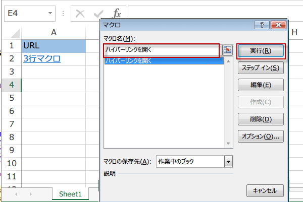303x202 pixels.
Task: Click macro list scroll up arrow
Action: click(x=228, y=61)
